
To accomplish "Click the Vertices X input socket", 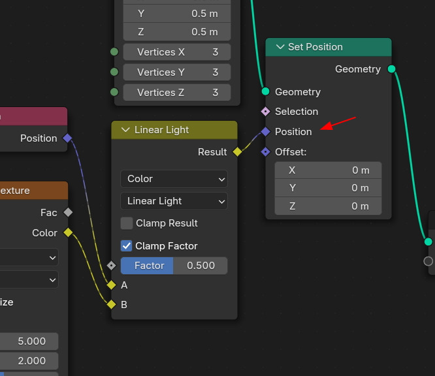I will 114,52.
